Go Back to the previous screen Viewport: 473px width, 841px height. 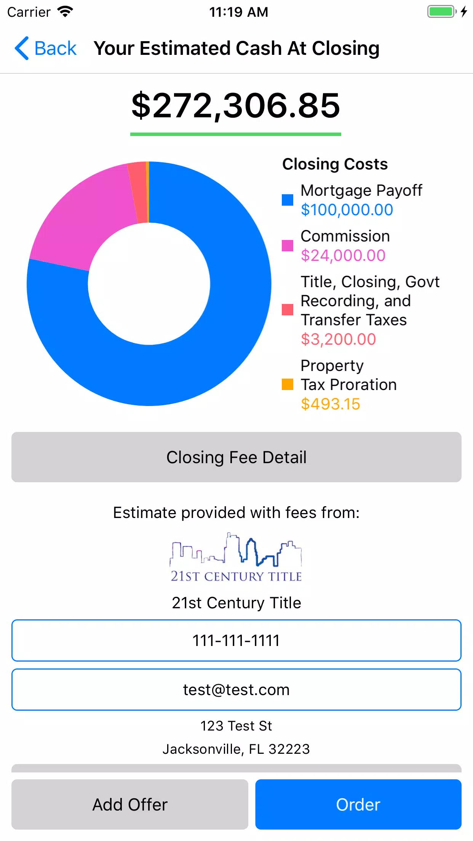(46, 48)
